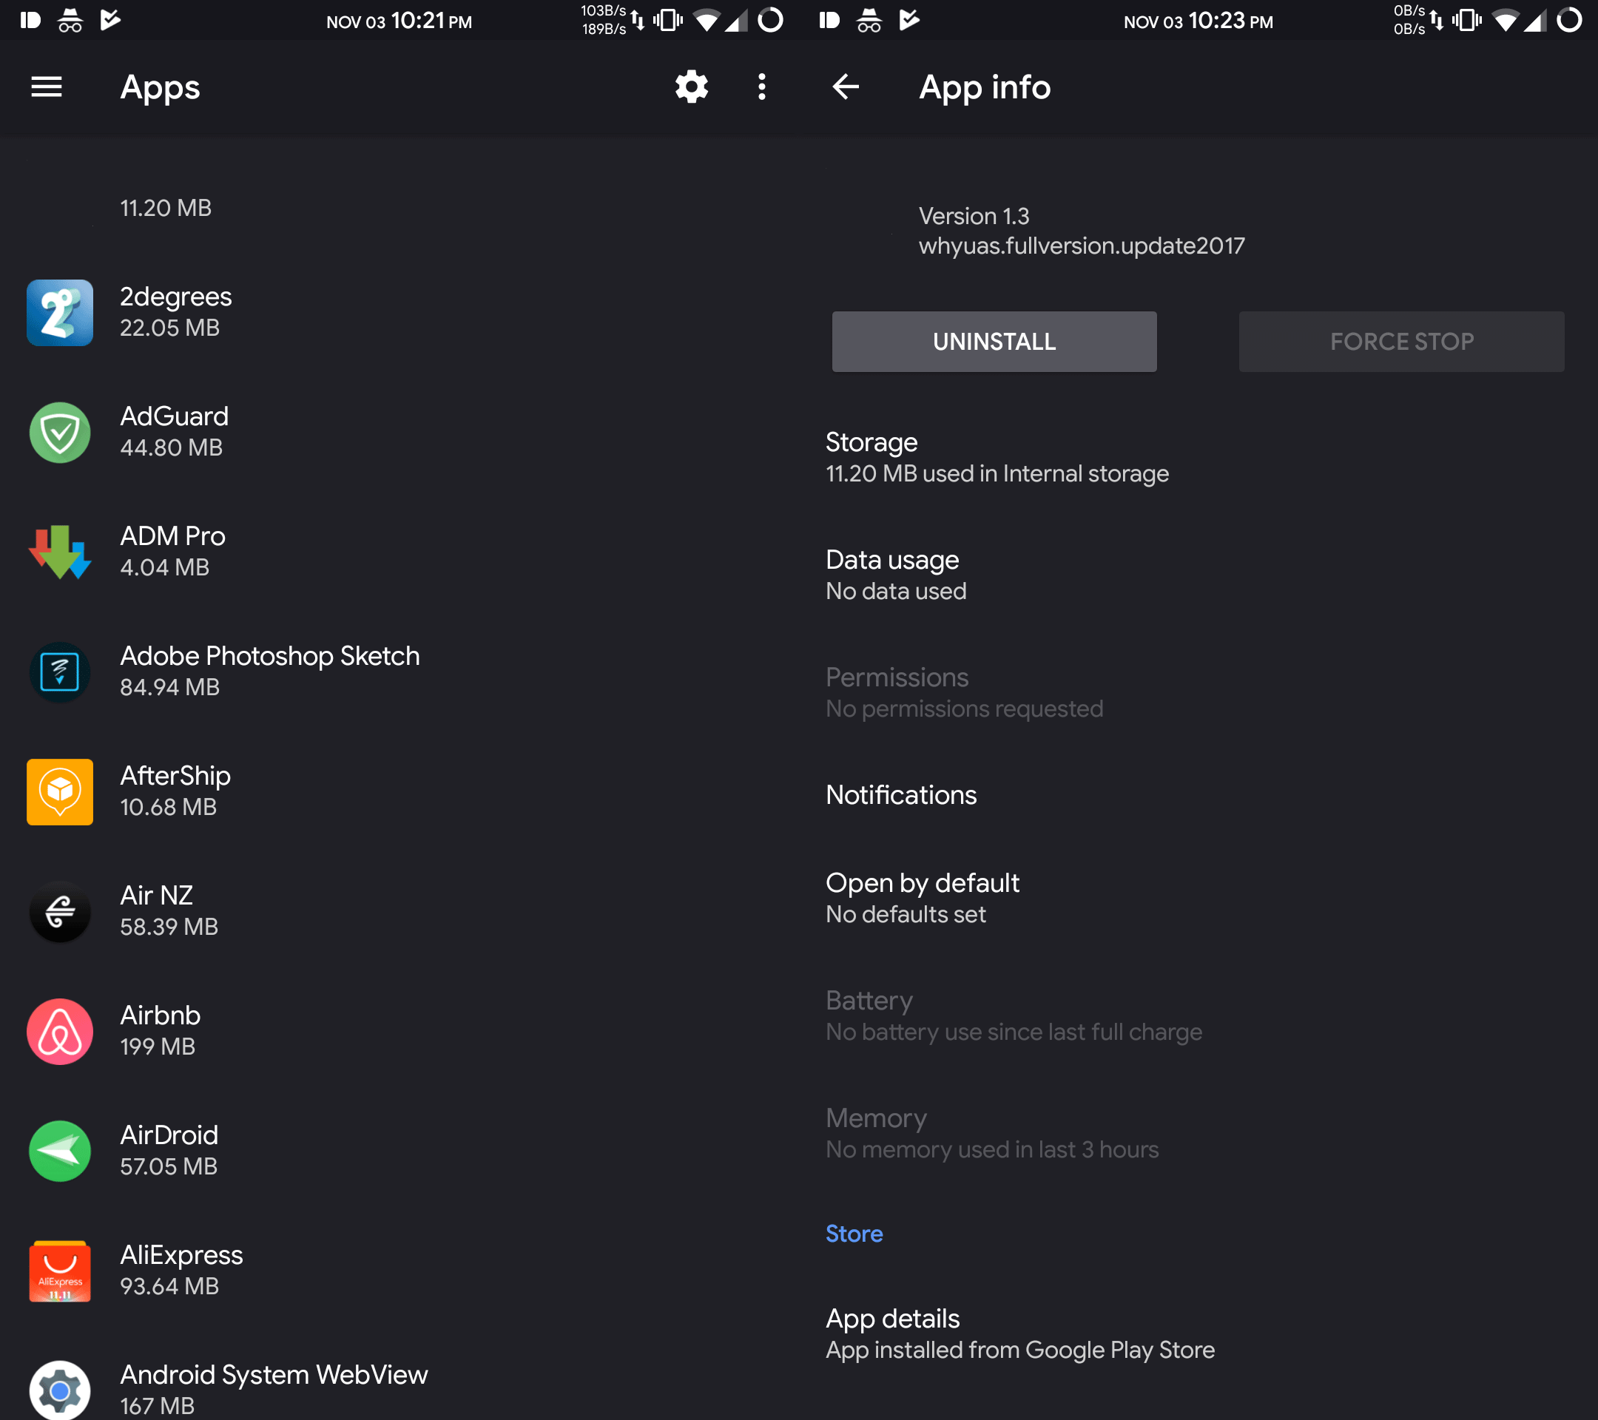The height and width of the screenshot is (1420, 1598).
Task: Click the FORCE STOP button
Action: click(1402, 342)
